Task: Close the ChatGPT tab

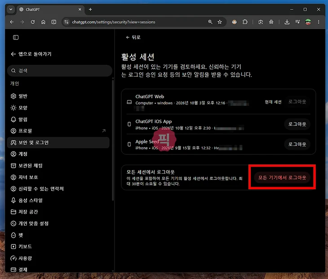Action: click(x=80, y=9)
